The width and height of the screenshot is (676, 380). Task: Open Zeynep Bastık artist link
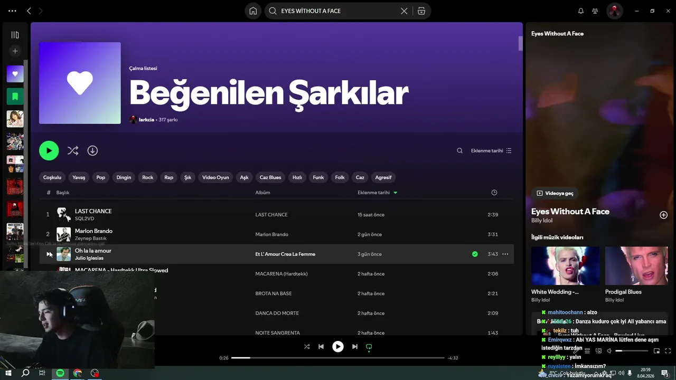point(91,239)
